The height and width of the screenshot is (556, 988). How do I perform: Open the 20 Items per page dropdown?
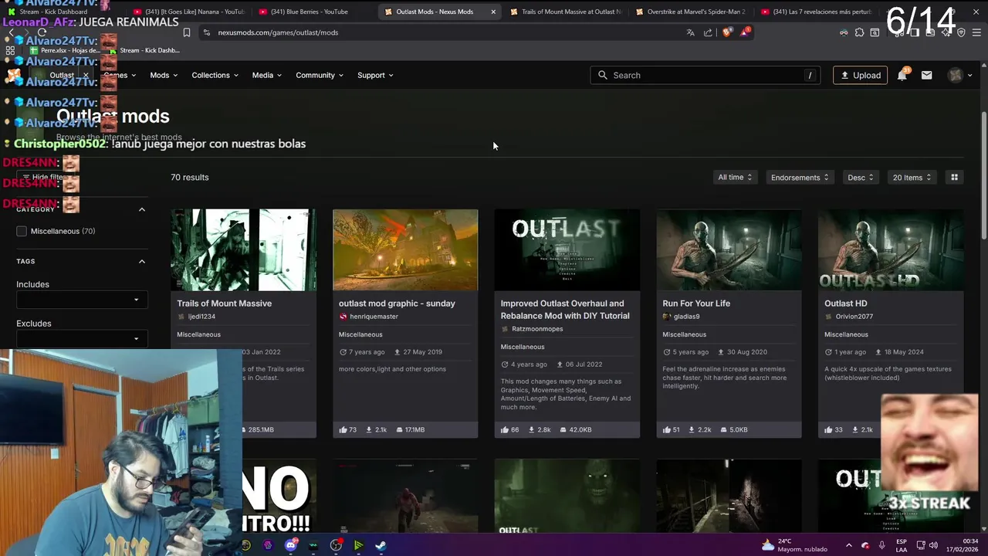click(912, 177)
